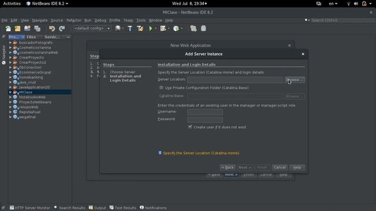This screenshot has width=376, height=211.
Task: Open the clock and calendar in top bar
Action: point(189,4)
